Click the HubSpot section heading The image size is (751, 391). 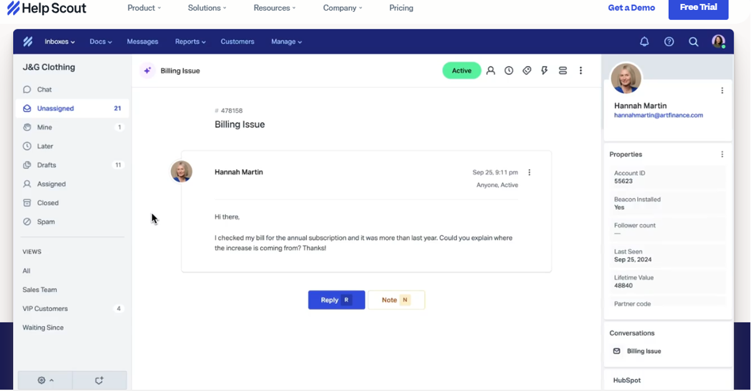tap(627, 380)
